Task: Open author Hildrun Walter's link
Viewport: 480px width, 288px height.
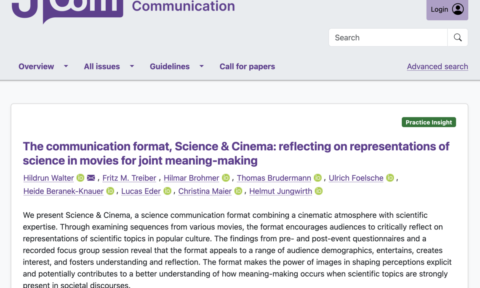Action: coord(49,178)
